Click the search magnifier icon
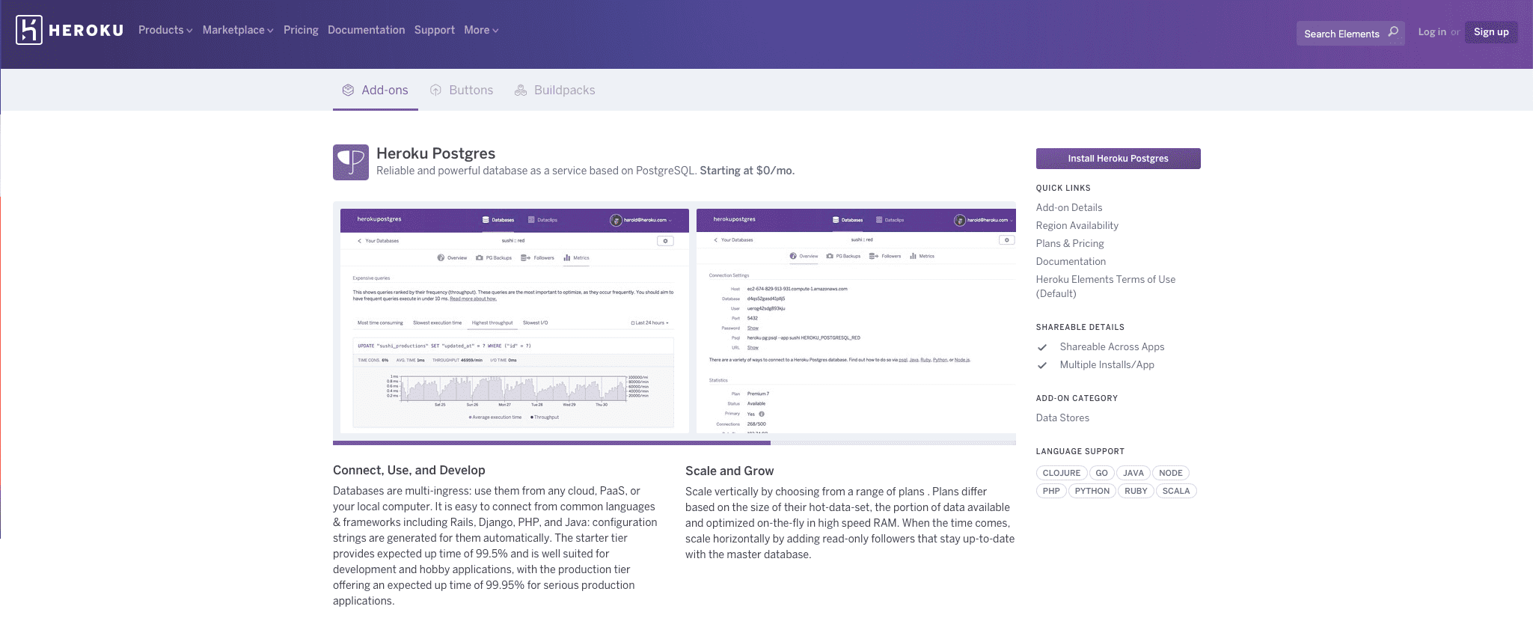The height and width of the screenshot is (630, 1533). coord(1393,32)
